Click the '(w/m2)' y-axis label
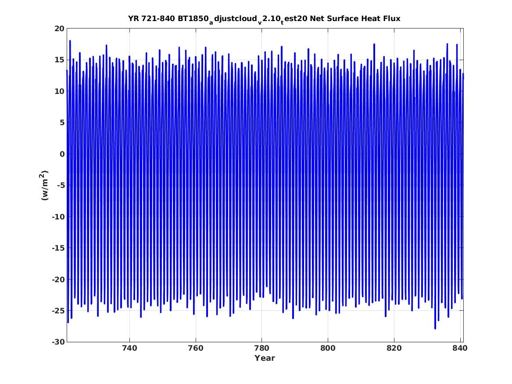This screenshot has height=384, width=512. coord(44,185)
